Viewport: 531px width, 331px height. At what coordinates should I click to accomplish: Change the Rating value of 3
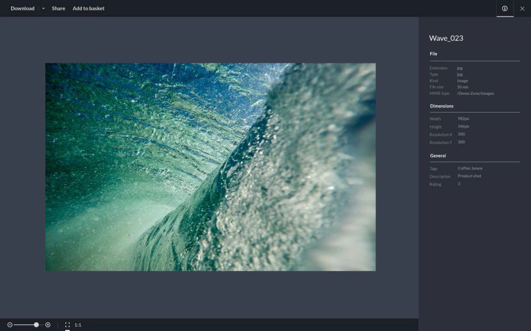point(458,184)
